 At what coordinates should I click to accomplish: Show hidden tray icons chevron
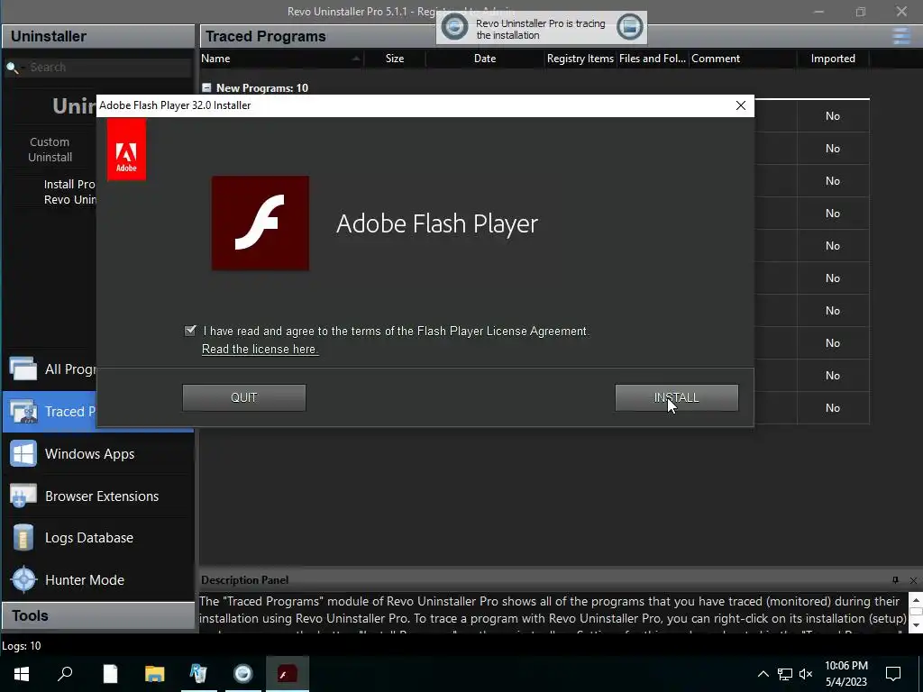pyautogui.click(x=763, y=674)
